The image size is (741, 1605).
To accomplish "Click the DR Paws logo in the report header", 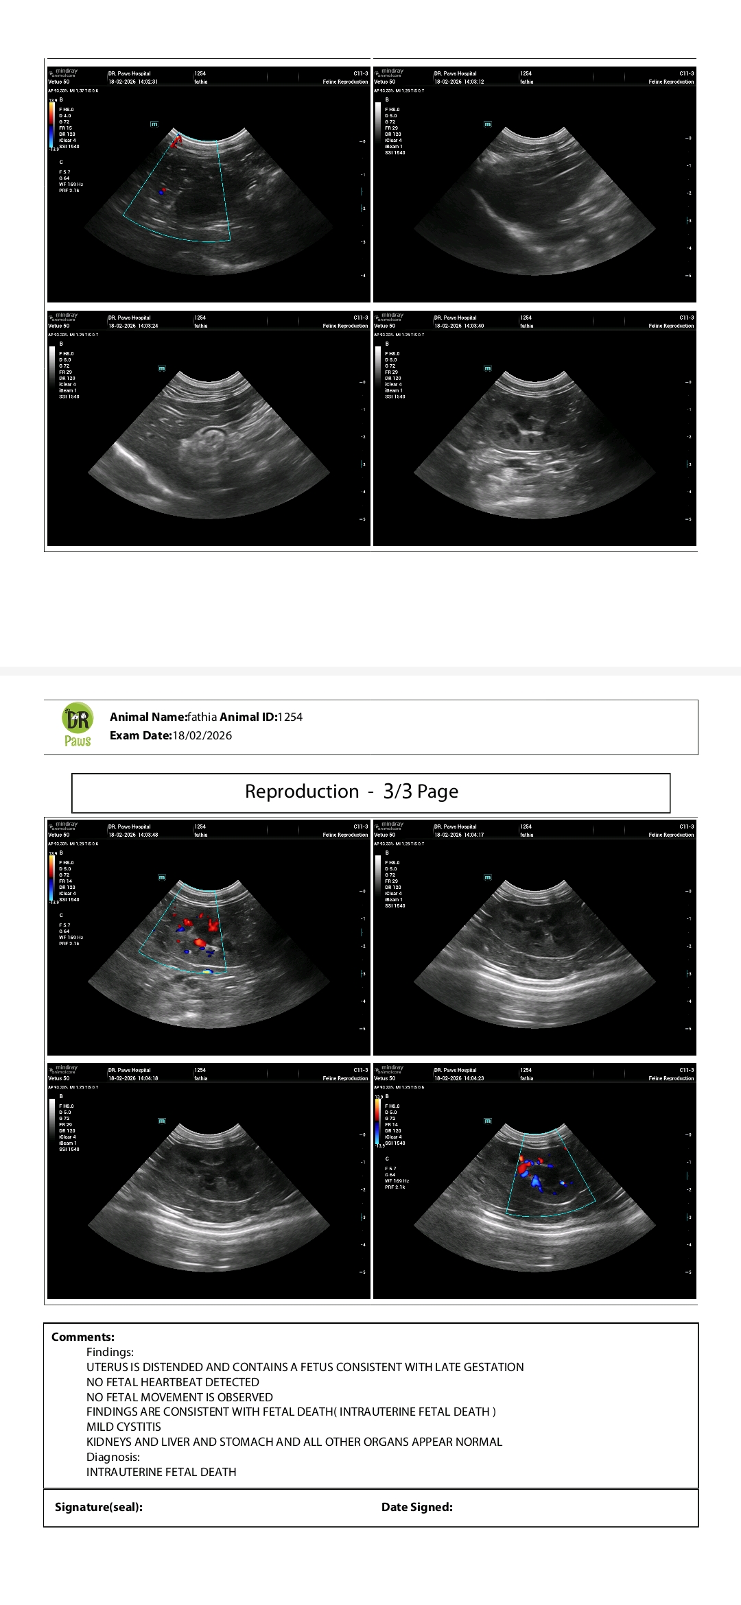I will [78, 725].
